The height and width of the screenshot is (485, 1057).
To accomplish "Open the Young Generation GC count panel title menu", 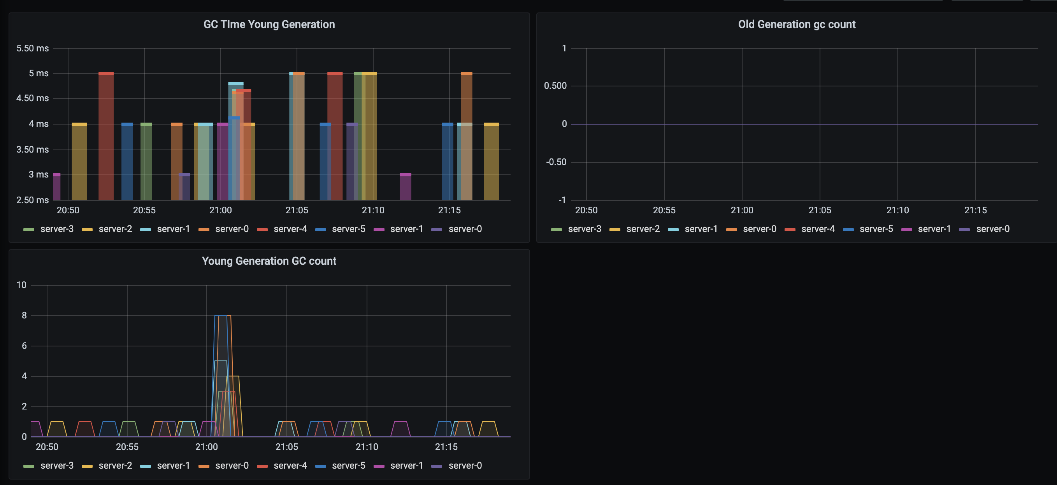I will click(269, 261).
